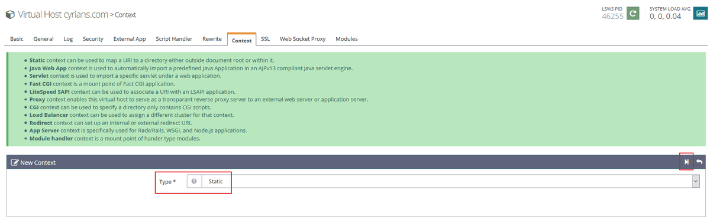This screenshot has height=219, width=710.
Task: Click the Module handler description line
Action: pos(115,138)
